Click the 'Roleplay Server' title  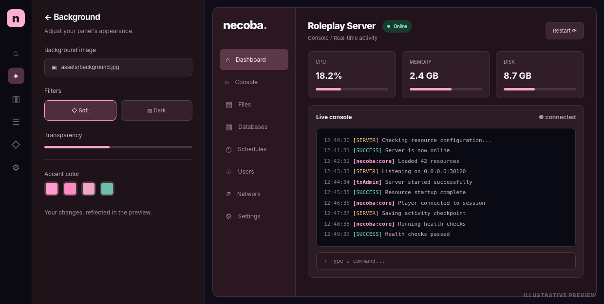[341, 26]
